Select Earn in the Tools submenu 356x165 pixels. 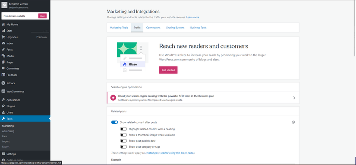[x=5, y=136]
